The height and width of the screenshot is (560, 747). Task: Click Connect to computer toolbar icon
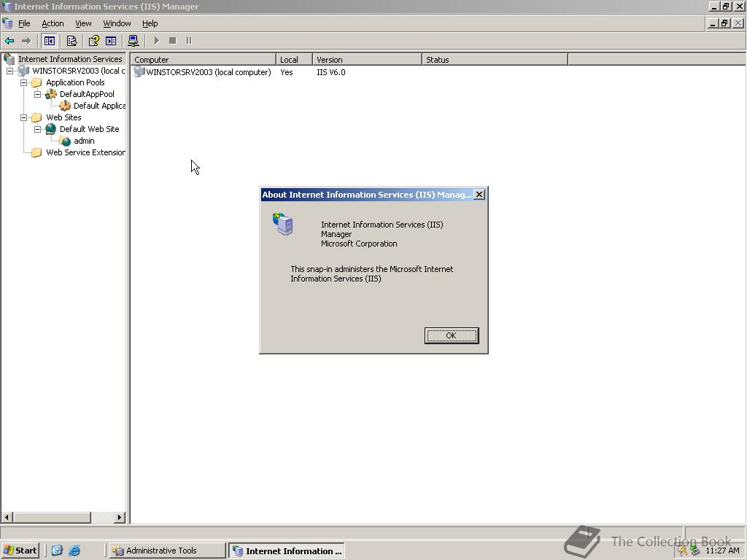[x=133, y=41]
